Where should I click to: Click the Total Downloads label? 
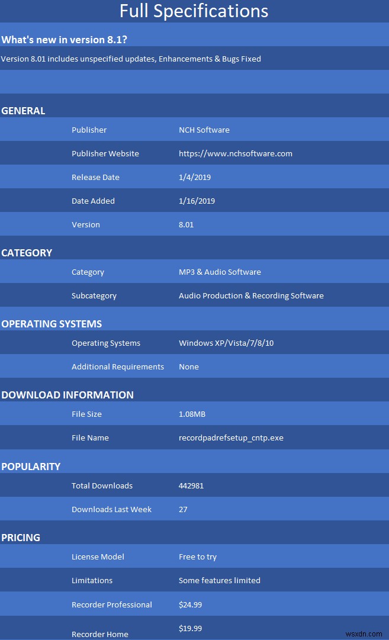pos(102,485)
